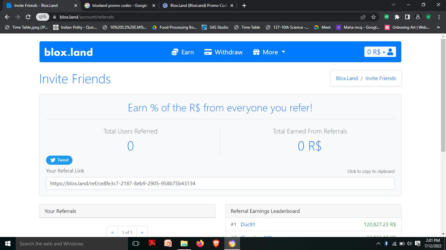The image size is (446, 250).
Task: Open Adobe Acrobat from taskbar
Action: pyautogui.click(x=152, y=243)
